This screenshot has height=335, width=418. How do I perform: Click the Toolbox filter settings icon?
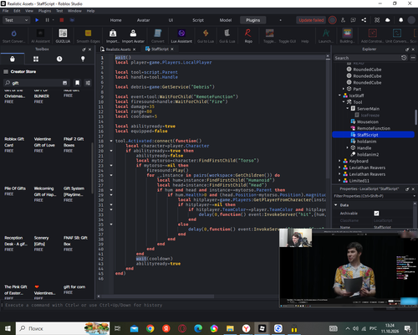pos(88,83)
